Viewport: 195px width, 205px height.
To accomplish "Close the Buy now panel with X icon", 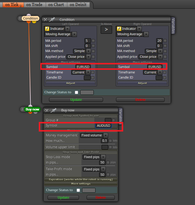I will click(x=47, y=110).
